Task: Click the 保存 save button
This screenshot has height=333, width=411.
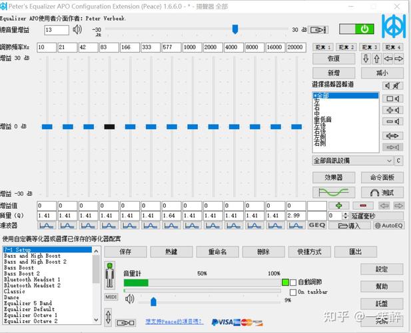Action: click(125, 252)
